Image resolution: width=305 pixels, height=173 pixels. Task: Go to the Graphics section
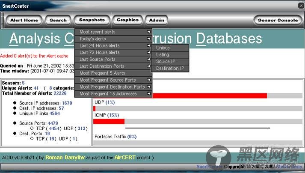click(127, 20)
